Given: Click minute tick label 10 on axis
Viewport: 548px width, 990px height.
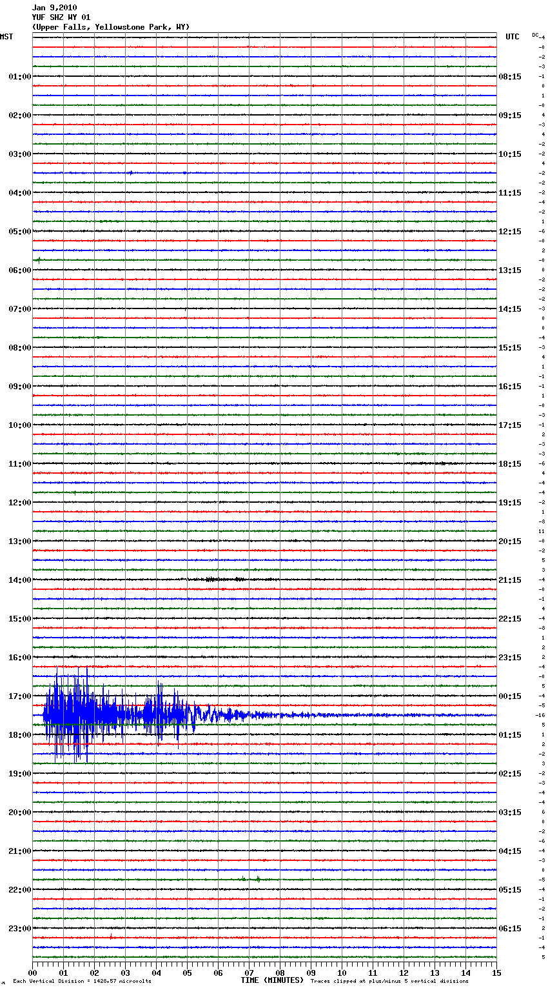Looking at the screenshot, I should pyautogui.click(x=342, y=973).
